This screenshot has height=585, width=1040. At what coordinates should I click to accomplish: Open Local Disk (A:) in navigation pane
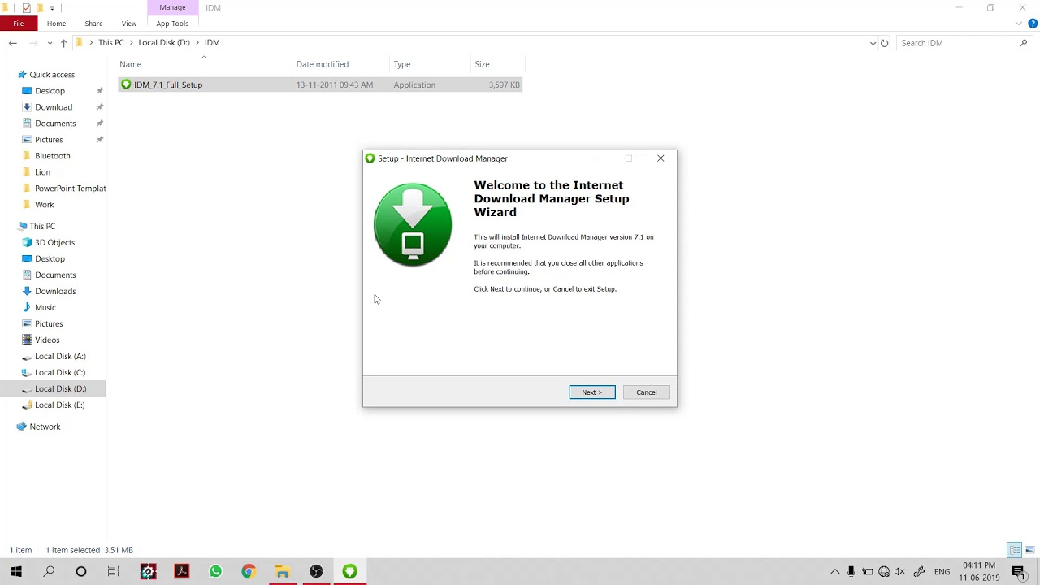coord(60,357)
